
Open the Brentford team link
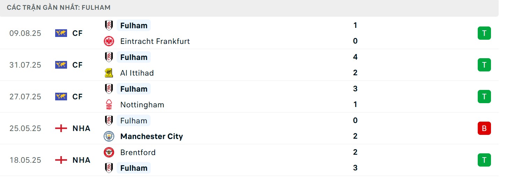138,152
